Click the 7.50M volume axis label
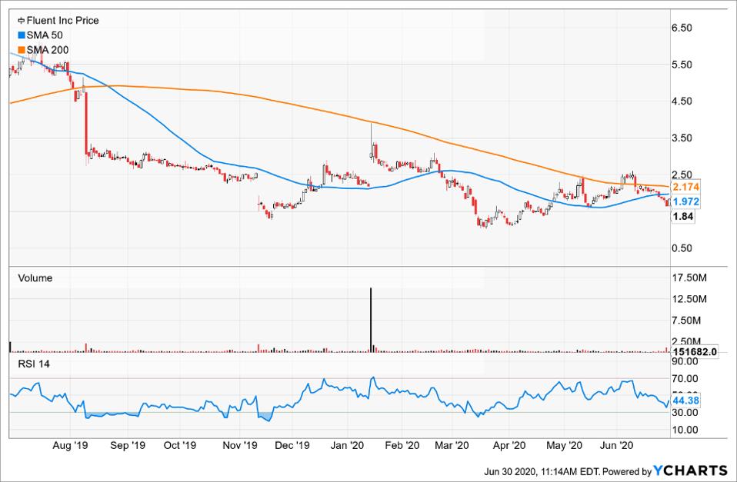Screen dimensions: 737x482 (x=687, y=321)
